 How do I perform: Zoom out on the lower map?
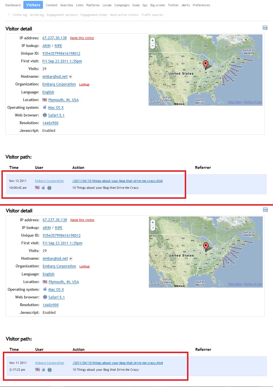point(153,228)
